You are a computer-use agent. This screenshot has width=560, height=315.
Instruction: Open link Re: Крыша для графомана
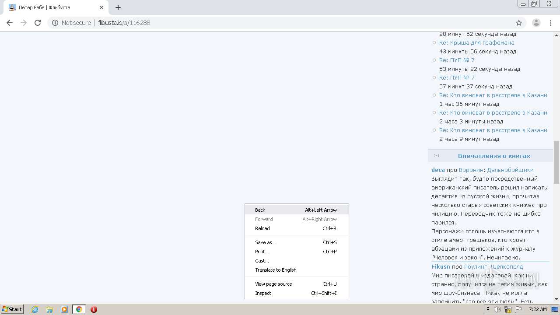[x=476, y=42]
